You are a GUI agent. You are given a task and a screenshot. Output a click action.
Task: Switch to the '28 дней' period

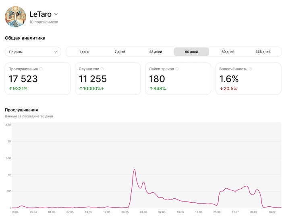(156, 52)
